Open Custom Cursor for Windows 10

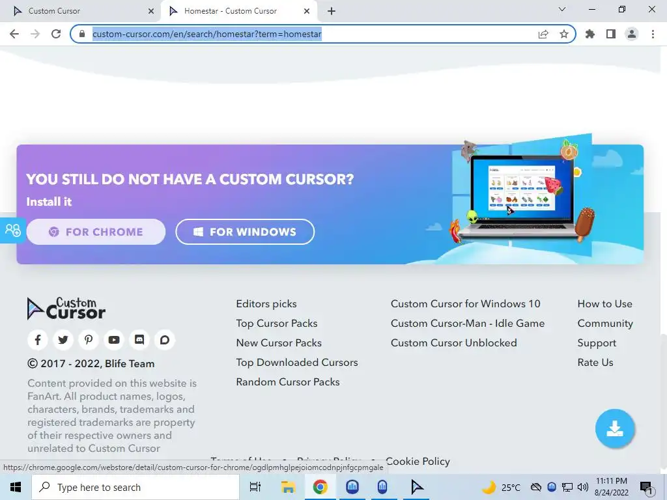click(x=465, y=304)
